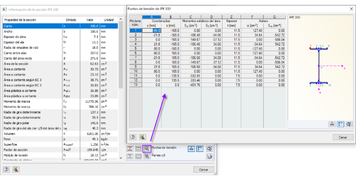Select the Espesor de alma row

pyautogui.click(x=60, y=37)
